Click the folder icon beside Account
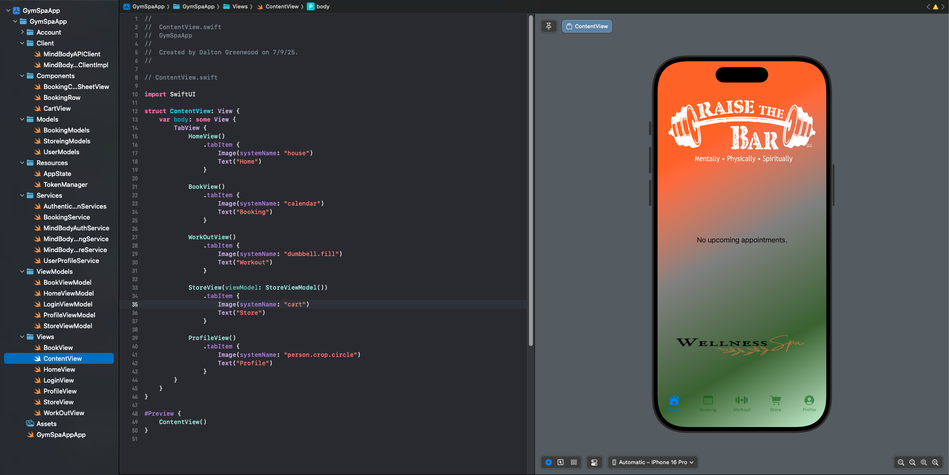This screenshot has height=475, width=949. click(x=30, y=32)
